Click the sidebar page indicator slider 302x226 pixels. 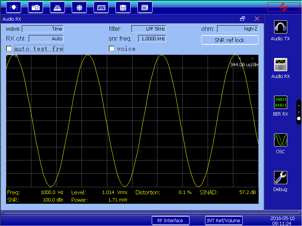coord(299,112)
